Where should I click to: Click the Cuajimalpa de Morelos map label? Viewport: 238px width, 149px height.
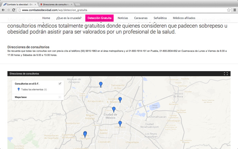(x=68, y=136)
